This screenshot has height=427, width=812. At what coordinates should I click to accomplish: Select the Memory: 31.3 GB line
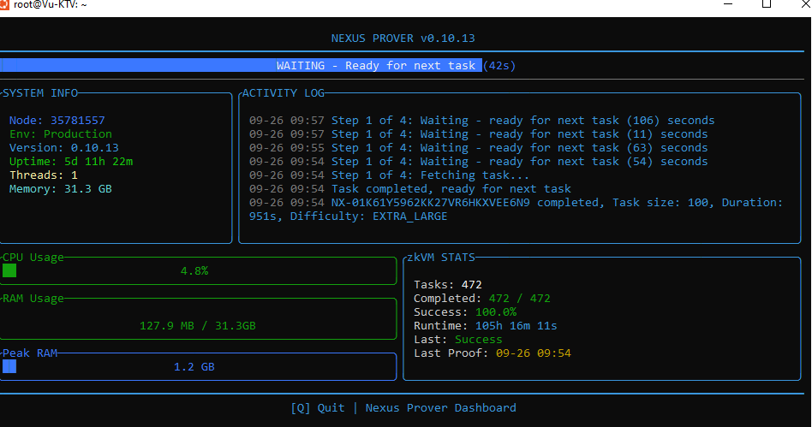[61, 189]
